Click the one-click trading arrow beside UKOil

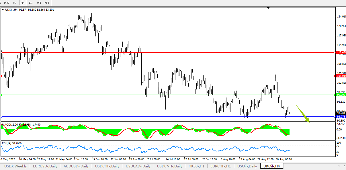tap(3, 10)
